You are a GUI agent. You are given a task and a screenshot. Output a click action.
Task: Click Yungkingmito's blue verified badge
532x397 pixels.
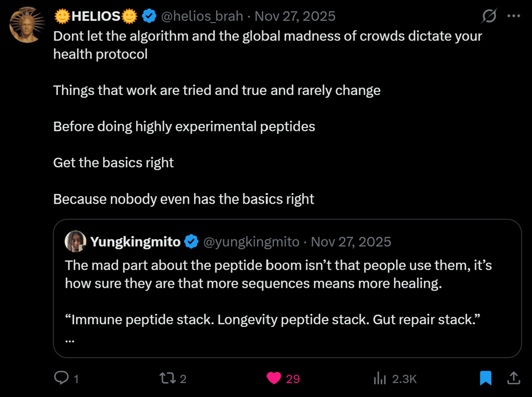click(x=192, y=241)
